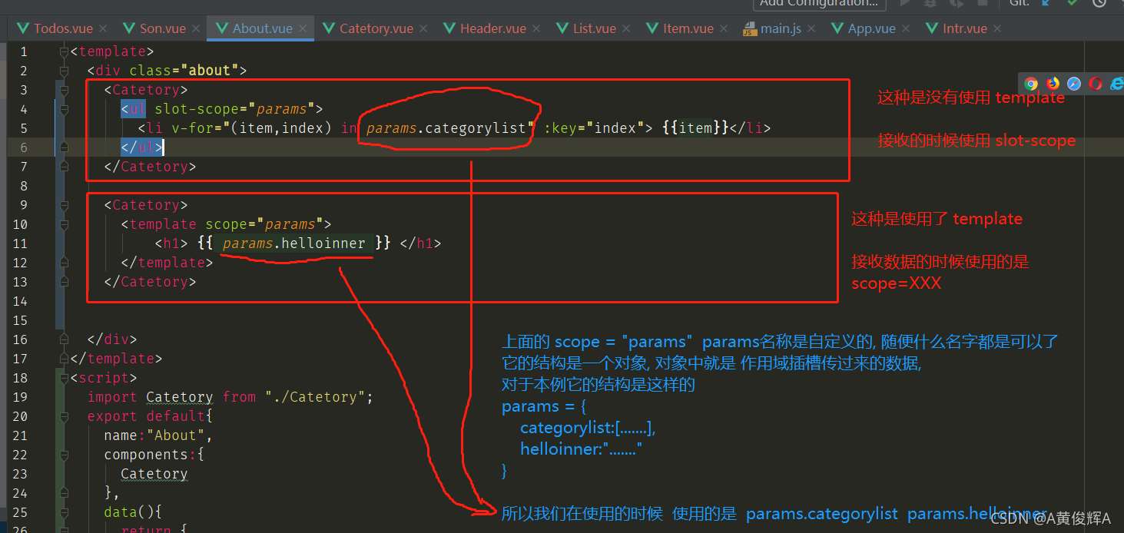Open code in Chrome browser preview icon
Screen dimensions: 1124x533
pyautogui.click(x=1031, y=84)
